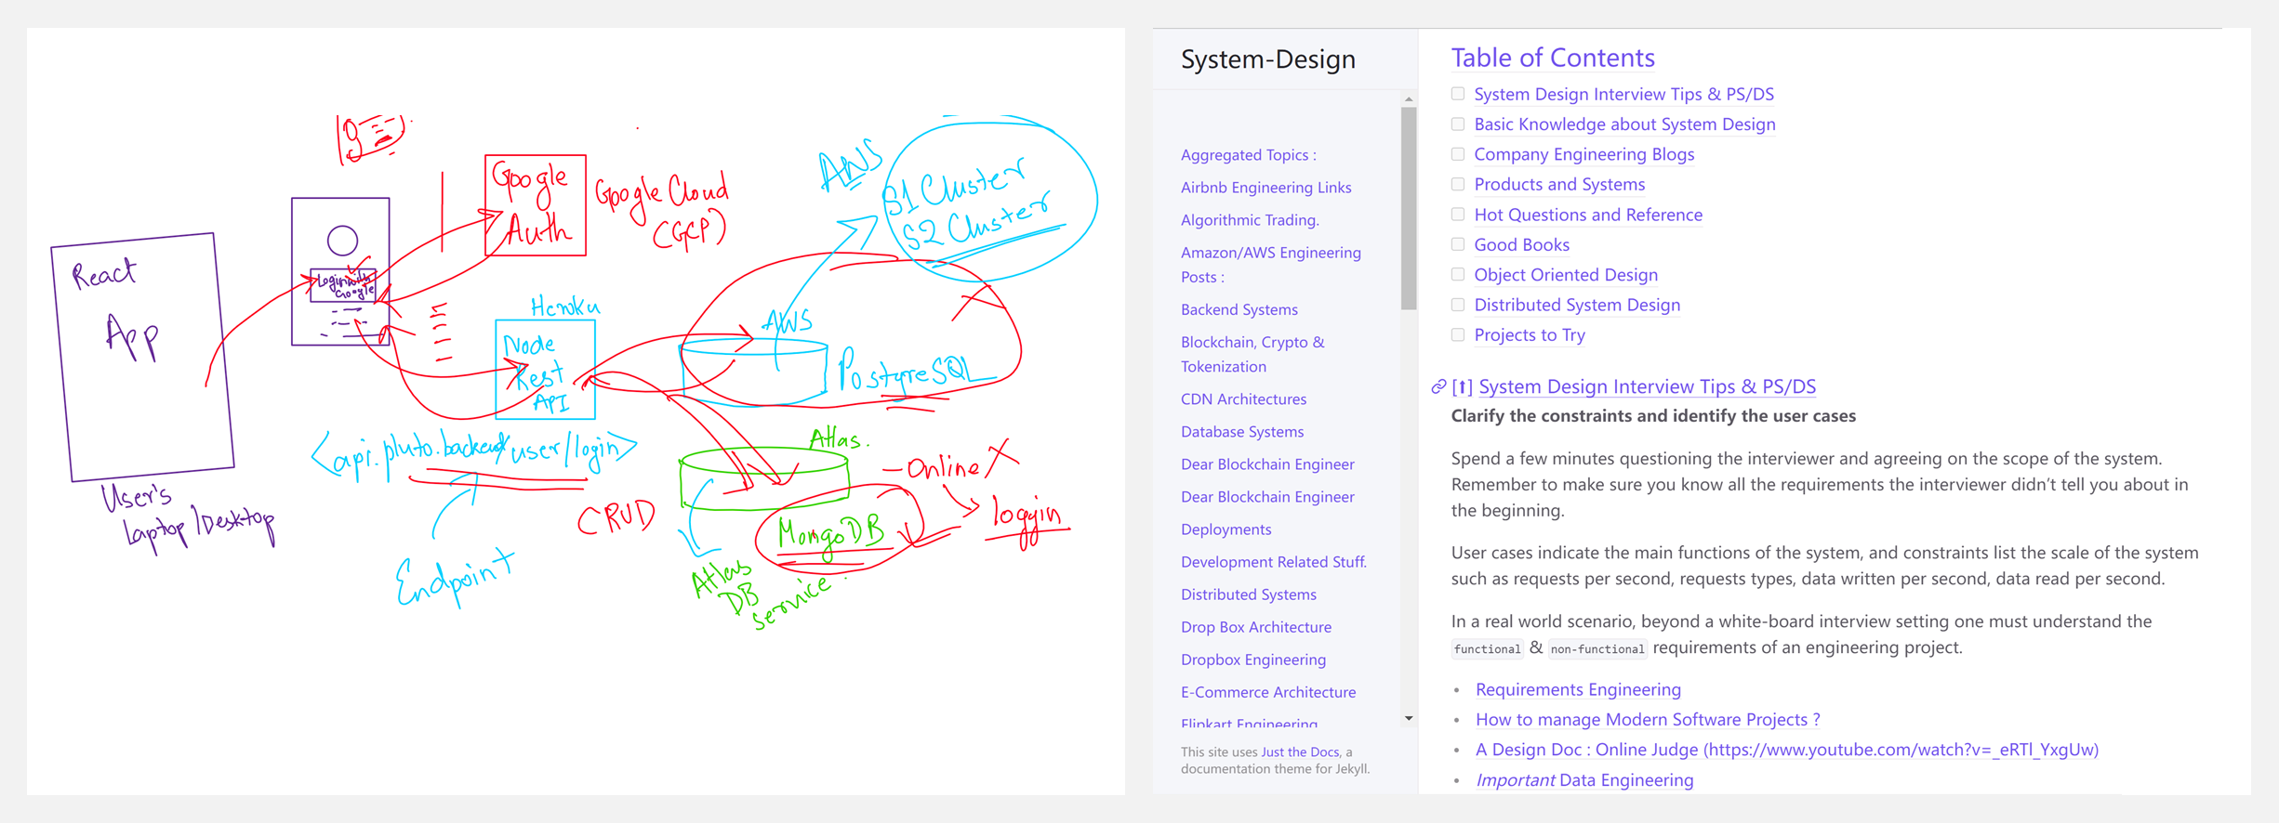This screenshot has width=2279, height=823.
Task: Open the Distributed System Design contents link
Action: (x=1577, y=305)
